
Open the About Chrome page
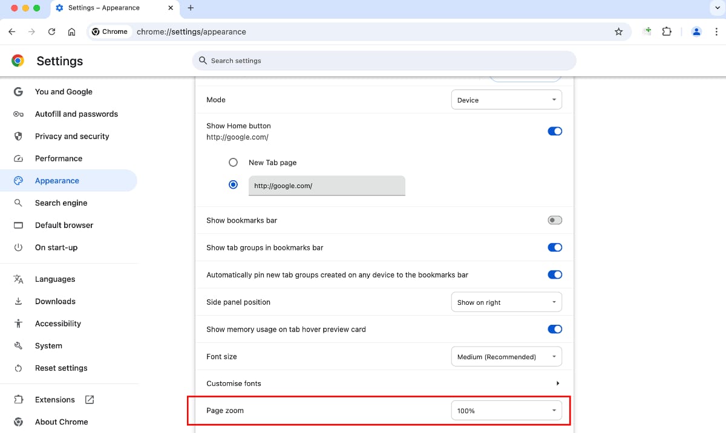click(x=62, y=422)
